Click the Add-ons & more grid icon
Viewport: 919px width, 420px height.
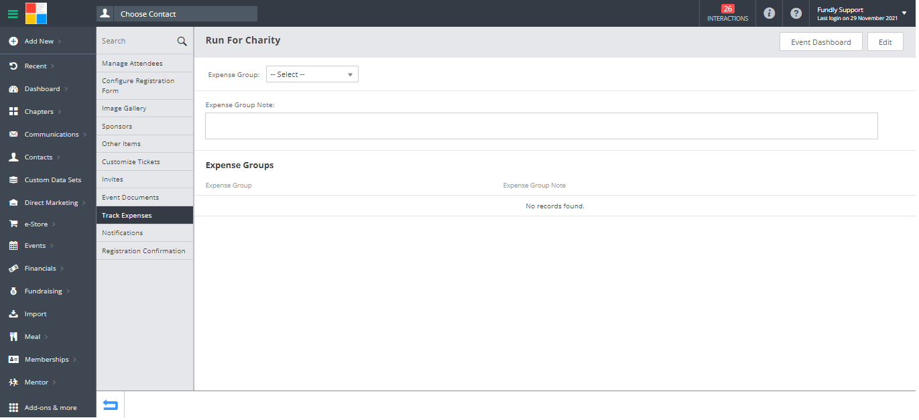(x=13, y=408)
